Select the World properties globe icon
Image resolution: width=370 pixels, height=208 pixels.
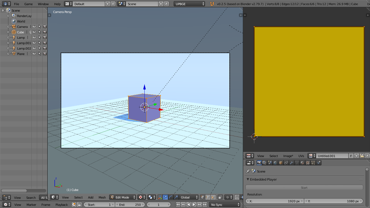pyautogui.click(x=275, y=162)
